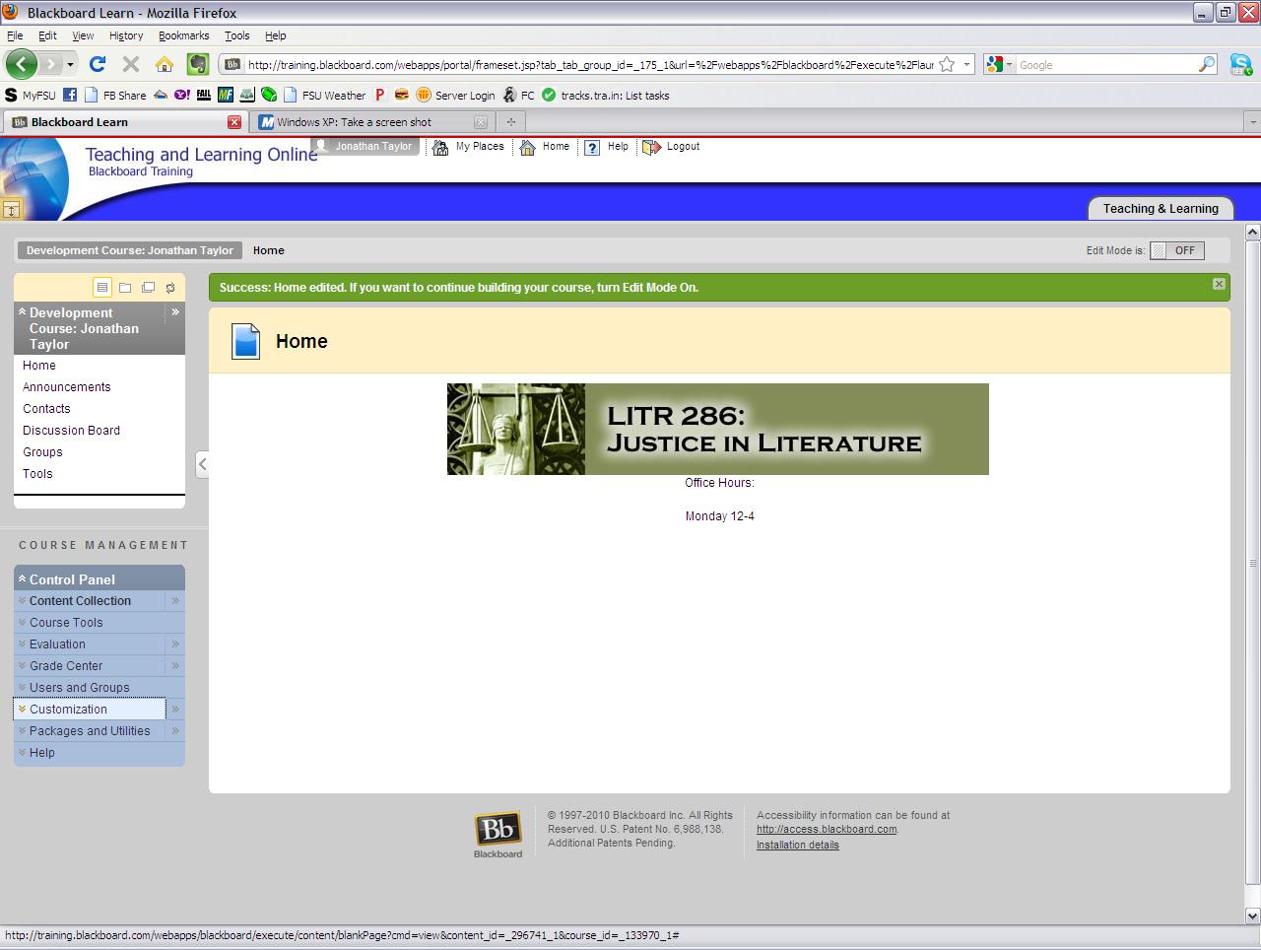
Task: Refresh the course menu with the refresh icon
Action: (170, 288)
